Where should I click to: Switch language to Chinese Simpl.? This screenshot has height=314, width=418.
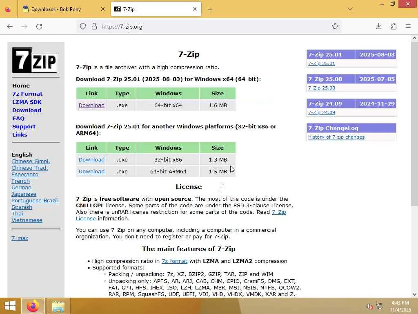pos(31,161)
